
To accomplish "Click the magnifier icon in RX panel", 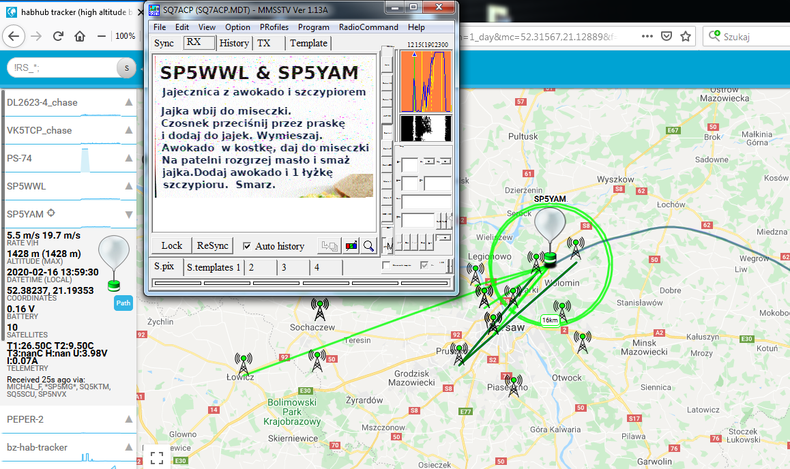I will tap(369, 246).
